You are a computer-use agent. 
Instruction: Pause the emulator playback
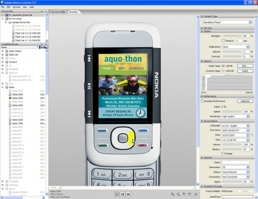[x=122, y=194]
